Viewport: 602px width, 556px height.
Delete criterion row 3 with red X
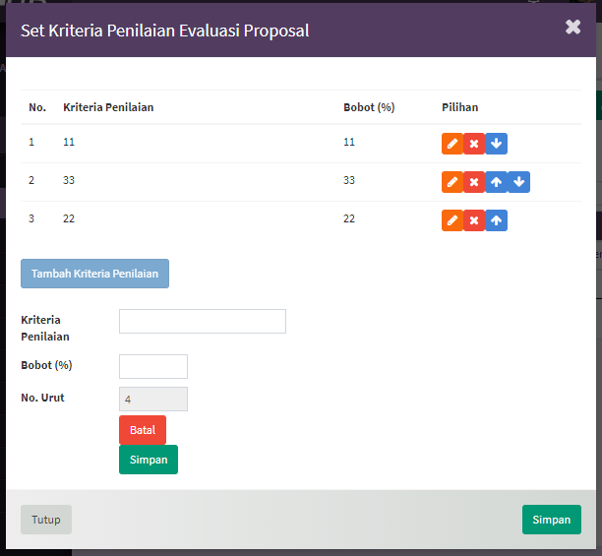coord(474,220)
